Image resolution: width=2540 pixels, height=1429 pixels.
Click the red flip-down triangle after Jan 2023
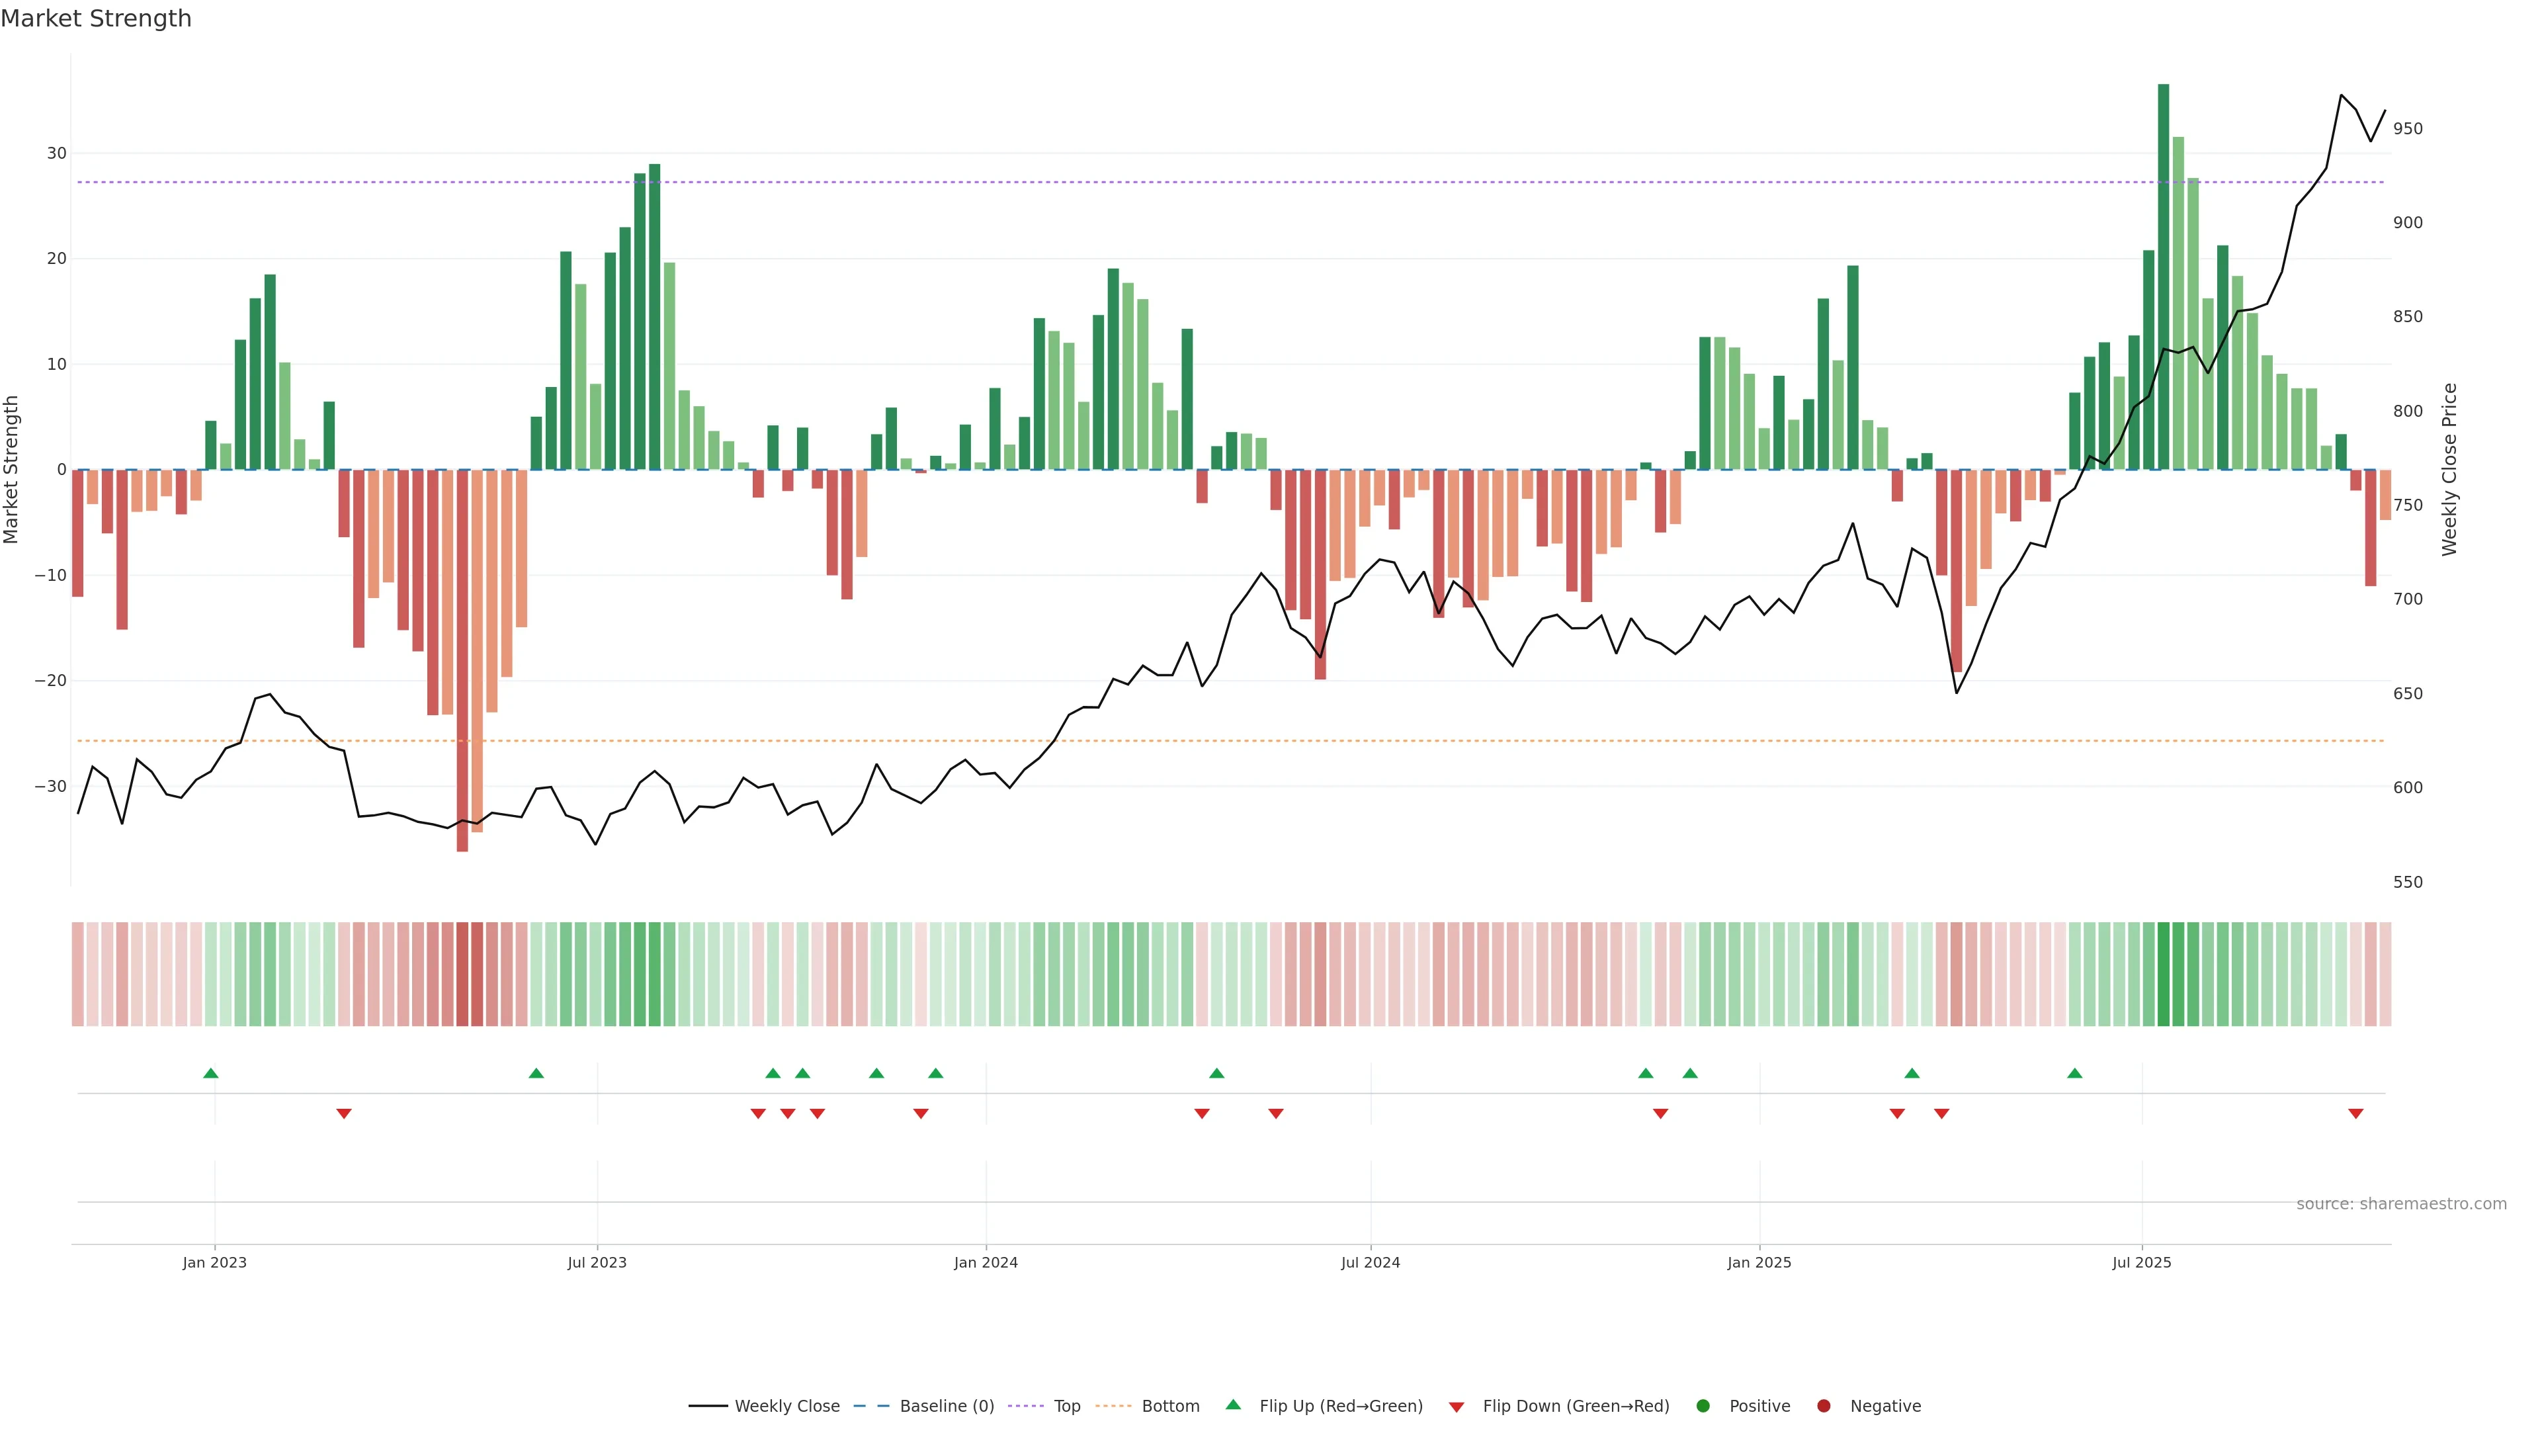coord(343,1113)
